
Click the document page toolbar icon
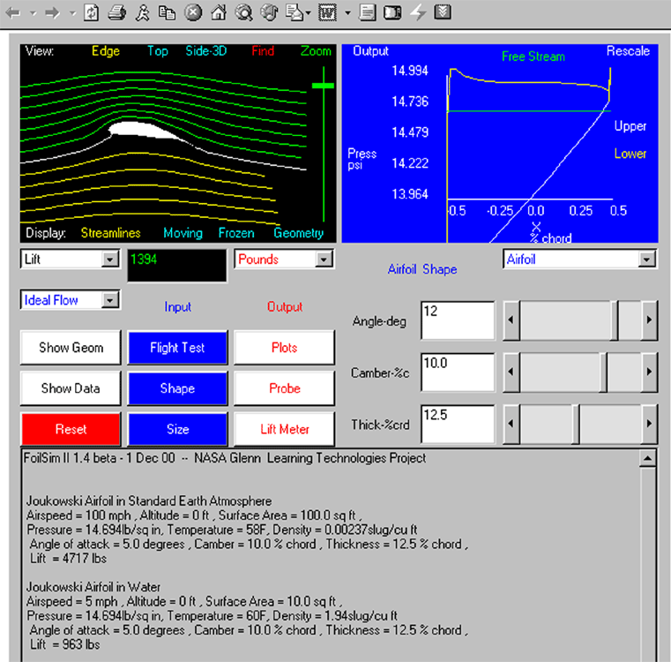point(367,12)
